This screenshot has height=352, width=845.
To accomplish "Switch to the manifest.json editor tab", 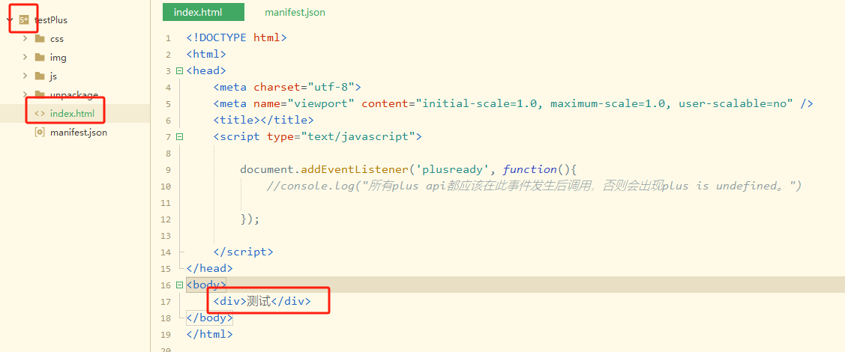I will (295, 12).
